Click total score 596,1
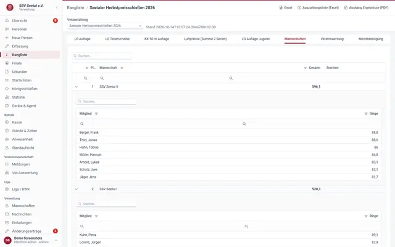Image resolution: width=395 pixels, height=247 pixels. pos(316,86)
